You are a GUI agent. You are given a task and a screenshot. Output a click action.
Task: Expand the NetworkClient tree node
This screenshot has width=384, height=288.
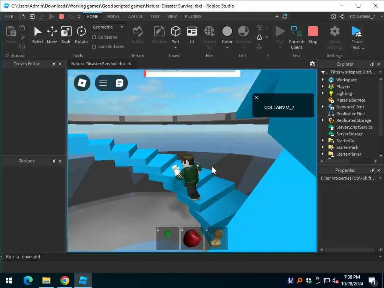coord(322,106)
